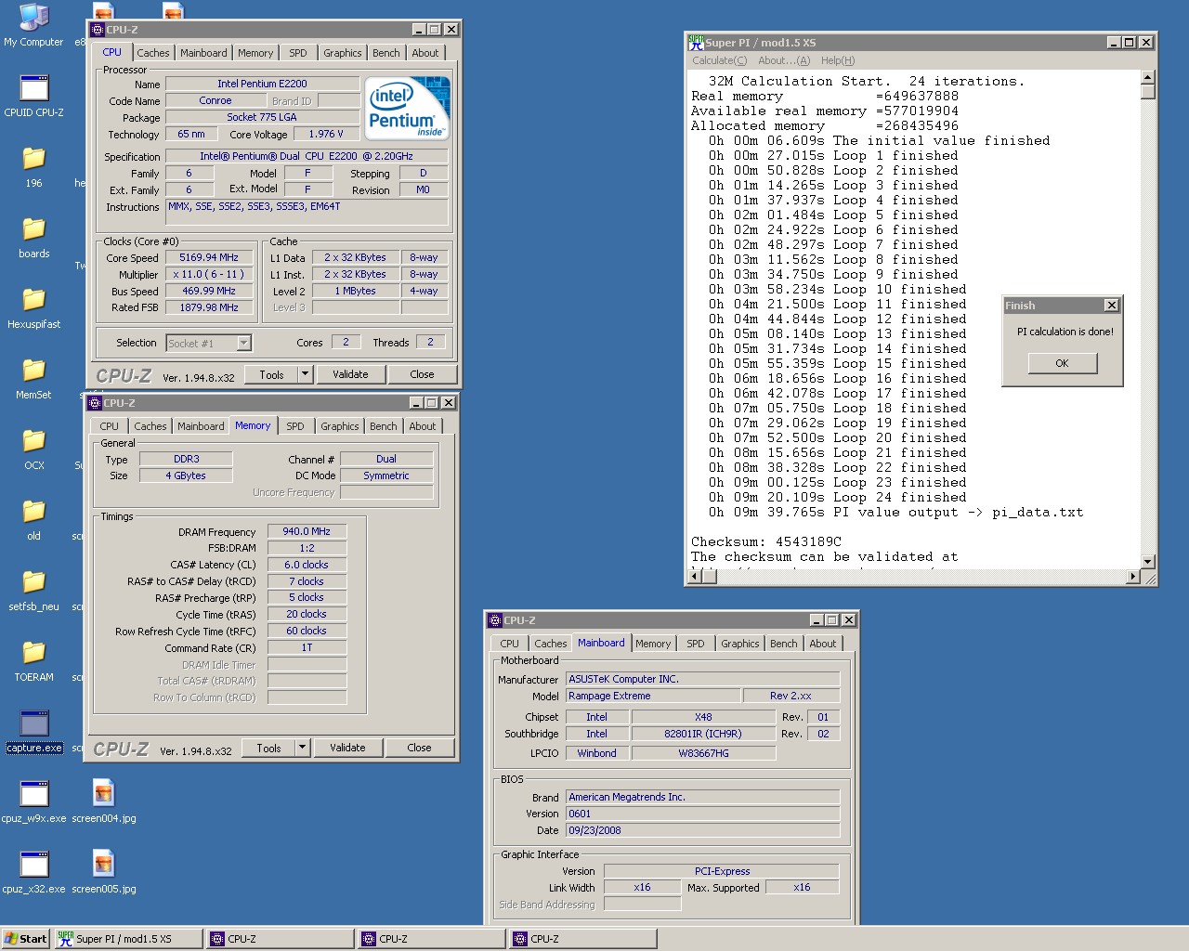Open the boards folder on desktop
Screen dimensions: 1189x951
[x=33, y=238]
